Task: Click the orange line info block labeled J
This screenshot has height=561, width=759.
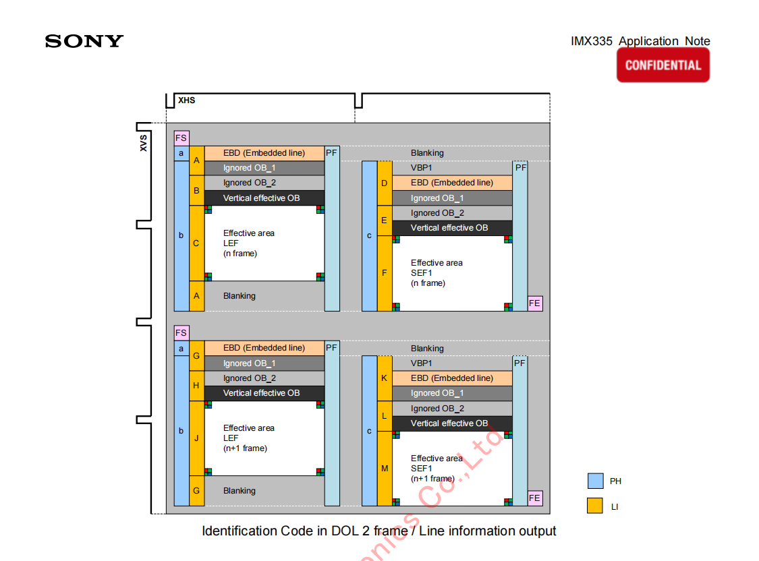Action: pos(196,438)
